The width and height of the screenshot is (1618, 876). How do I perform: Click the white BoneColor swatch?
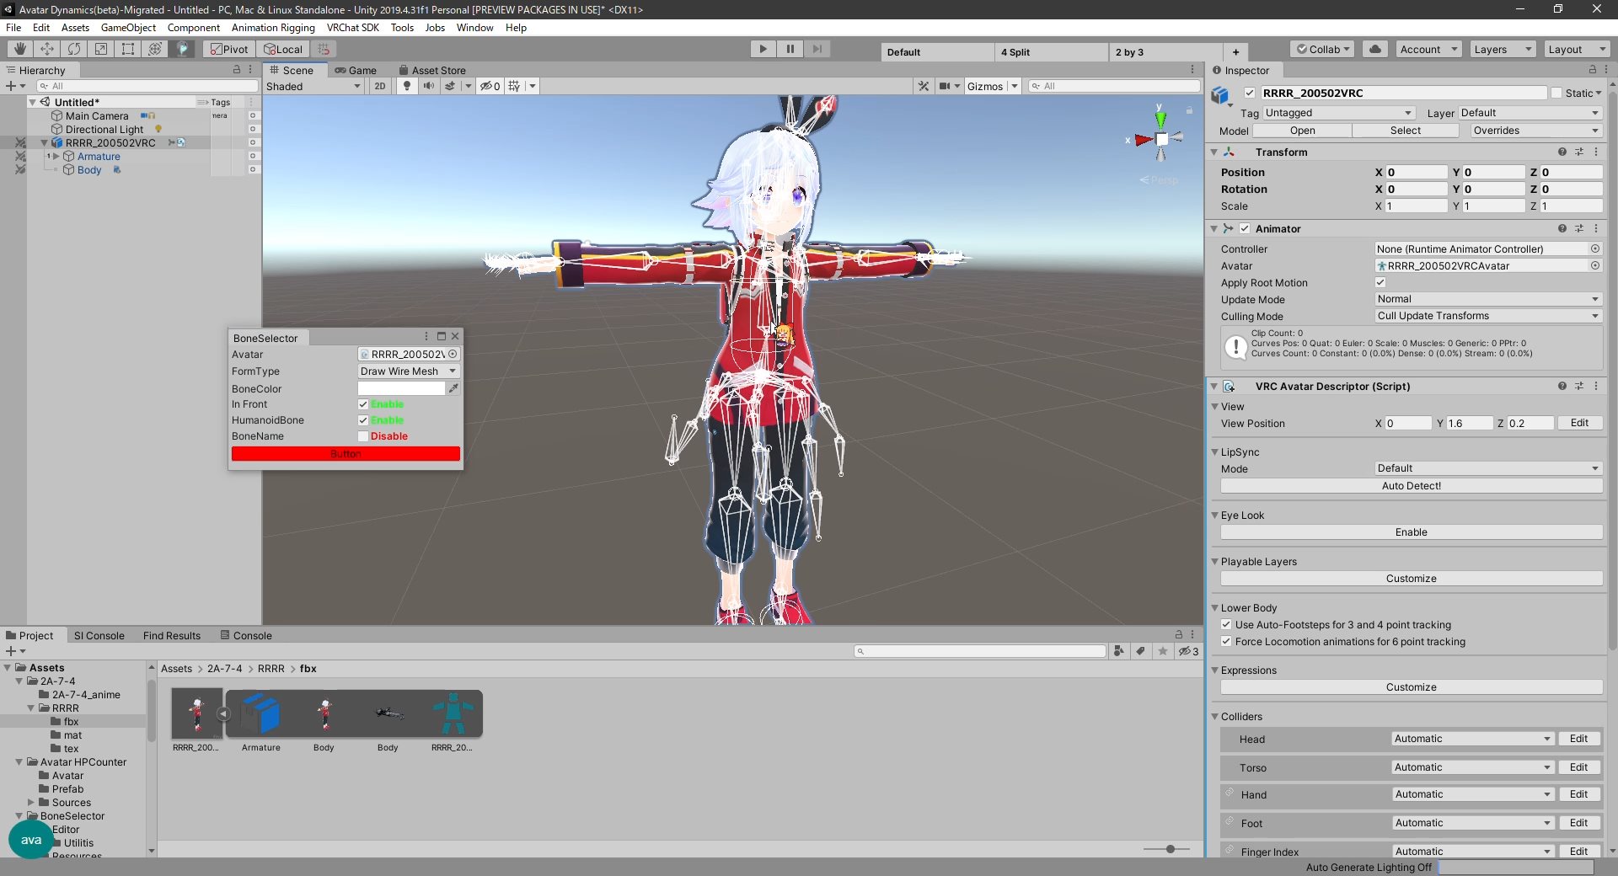[x=401, y=388]
